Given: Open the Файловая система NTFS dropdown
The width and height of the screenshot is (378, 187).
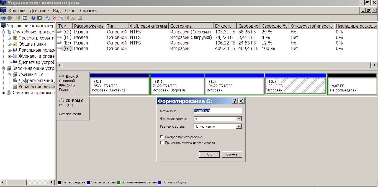Looking at the screenshot, I should coord(239,119).
